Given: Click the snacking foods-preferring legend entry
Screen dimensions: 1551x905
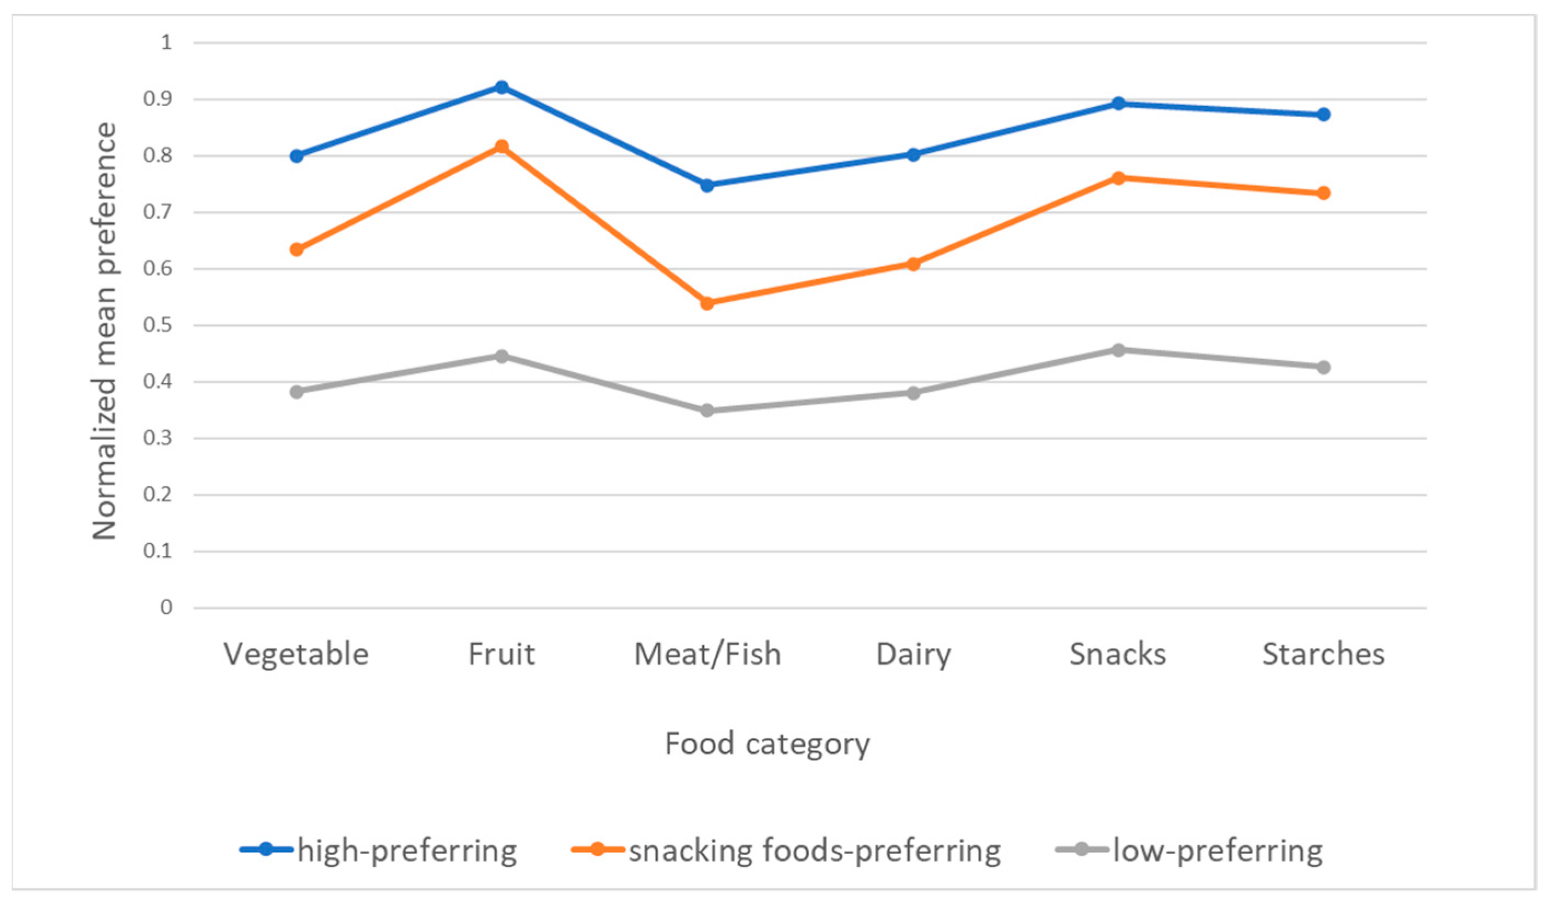Looking at the screenshot, I should [786, 851].
